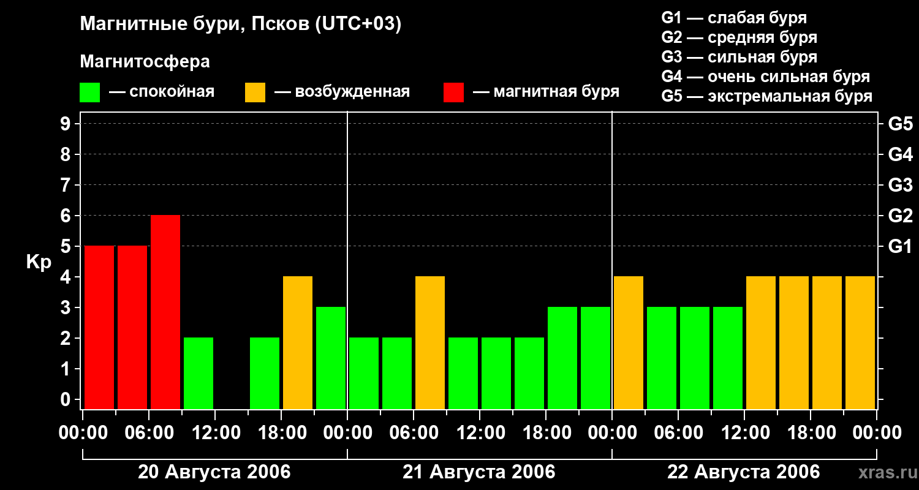Viewport: 919px width, 490px height.
Task: Click the orange 'возбужденная' legend swatch
Action: [x=255, y=92]
